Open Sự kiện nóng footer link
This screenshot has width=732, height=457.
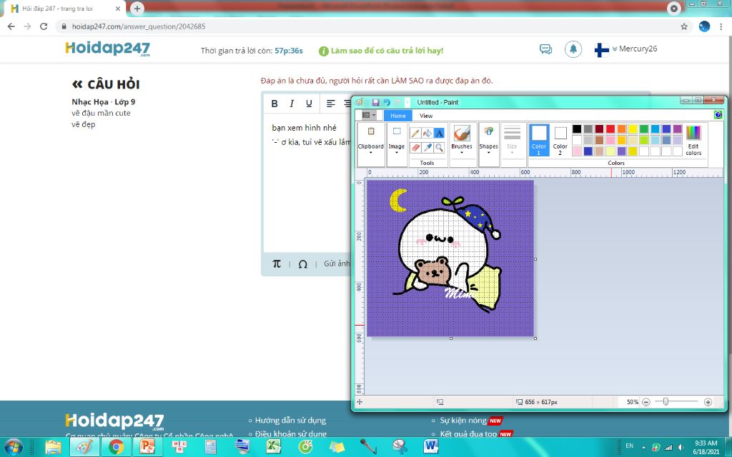pyautogui.click(x=463, y=420)
